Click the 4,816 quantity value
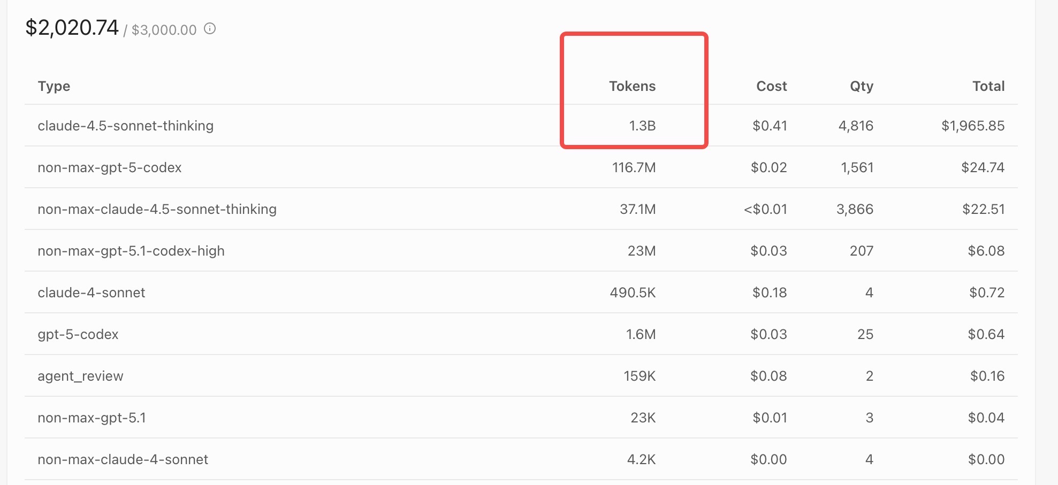1058x485 pixels. coord(855,126)
